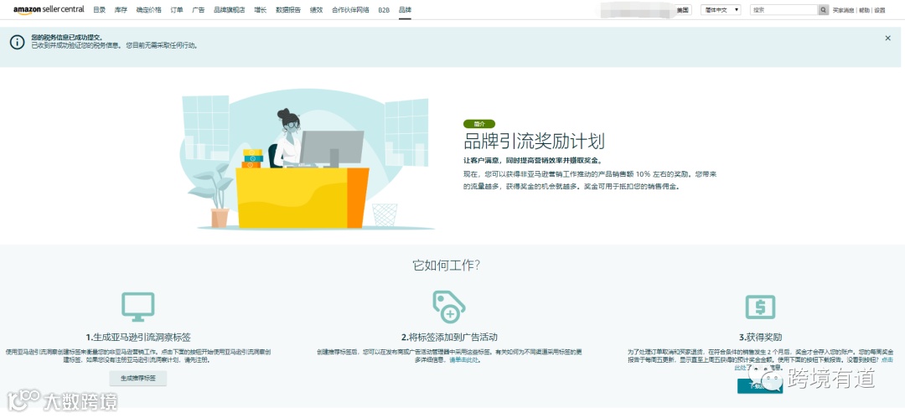The height and width of the screenshot is (418, 905).
Task: Open the 目录 menu
Action: coord(99,10)
